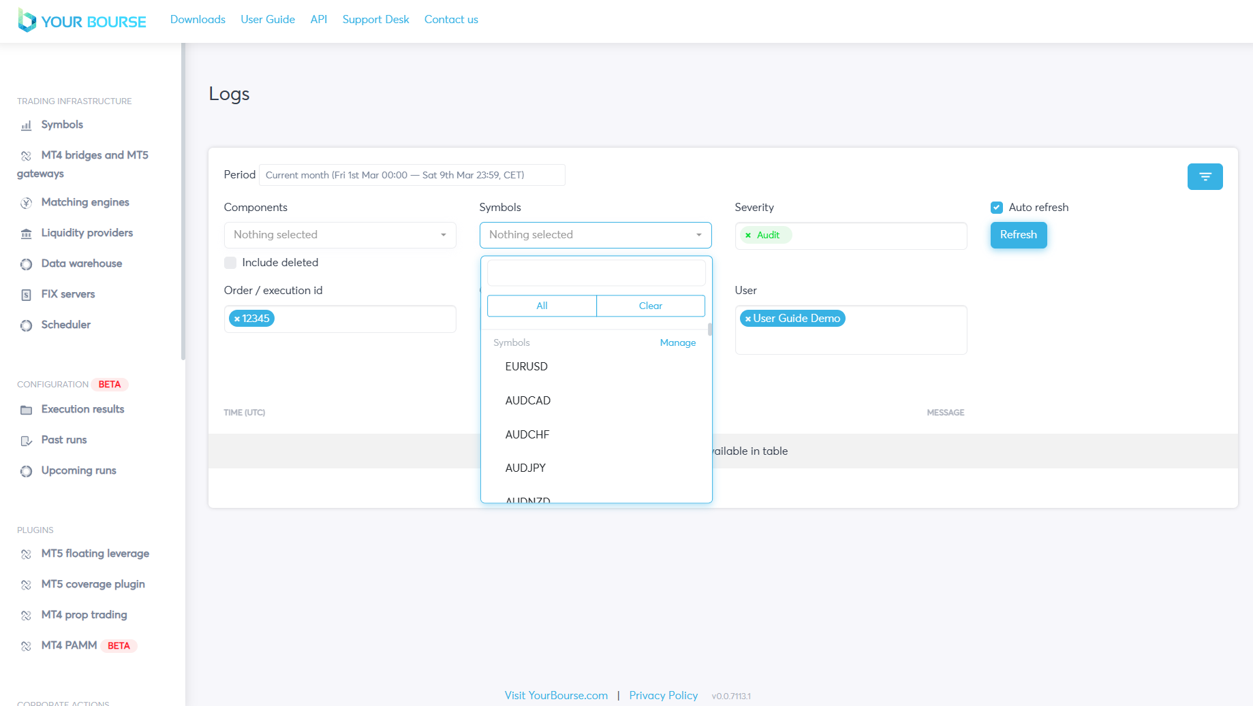The image size is (1253, 706).
Task: Click the Liquidity providers bank icon
Action: 26,234
